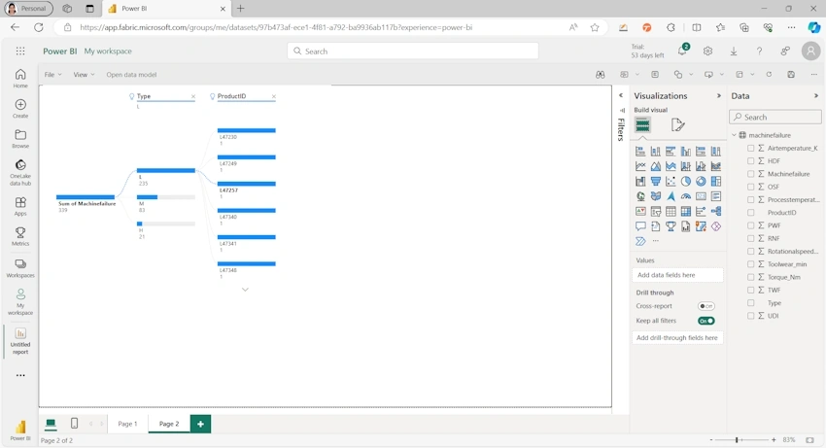This screenshot has width=826, height=448.
Task: Select the funnel chart visualization icon
Action: (x=655, y=182)
